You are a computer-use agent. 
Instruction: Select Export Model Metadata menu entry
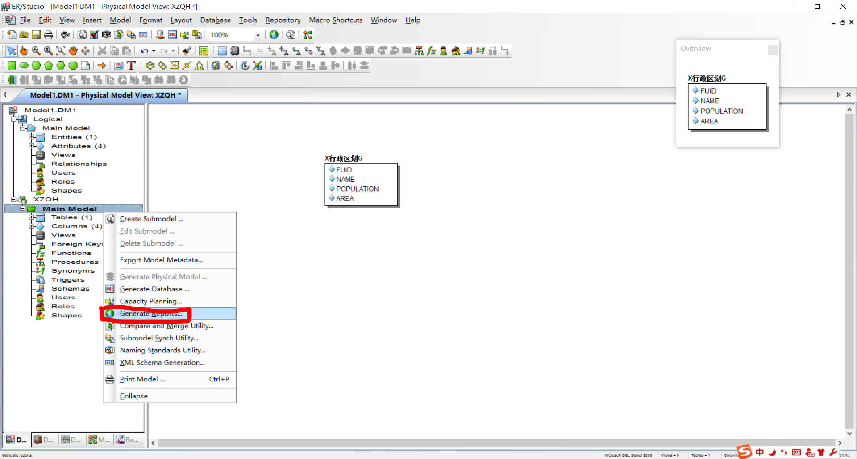tap(161, 260)
